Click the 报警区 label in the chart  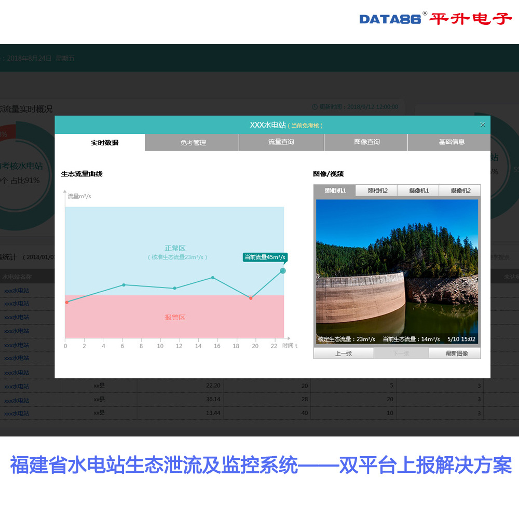(x=175, y=317)
